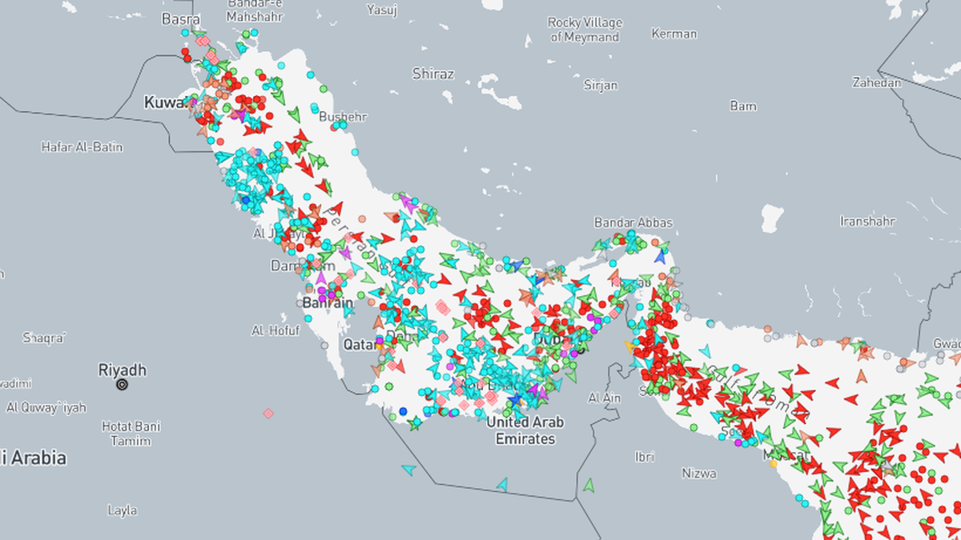Image resolution: width=961 pixels, height=540 pixels.
Task: Click the Hafar Al-Batin label
Action: [76, 146]
